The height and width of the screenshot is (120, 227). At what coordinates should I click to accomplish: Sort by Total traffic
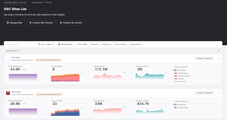pos(82,45)
